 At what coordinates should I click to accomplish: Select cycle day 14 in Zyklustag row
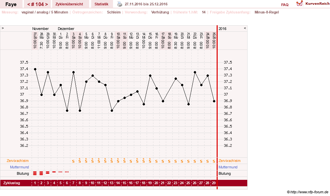pyautogui.click(x=118, y=183)
